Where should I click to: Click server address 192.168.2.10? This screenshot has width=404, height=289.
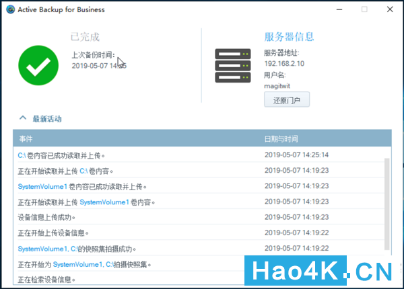(x=284, y=63)
